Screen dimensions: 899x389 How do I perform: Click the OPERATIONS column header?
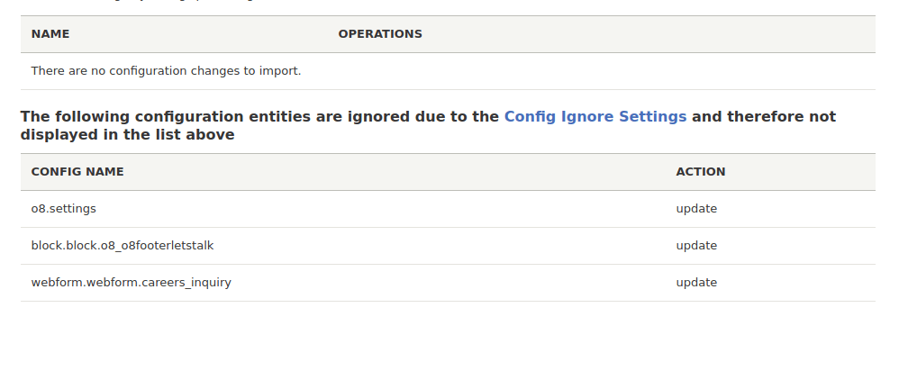380,34
